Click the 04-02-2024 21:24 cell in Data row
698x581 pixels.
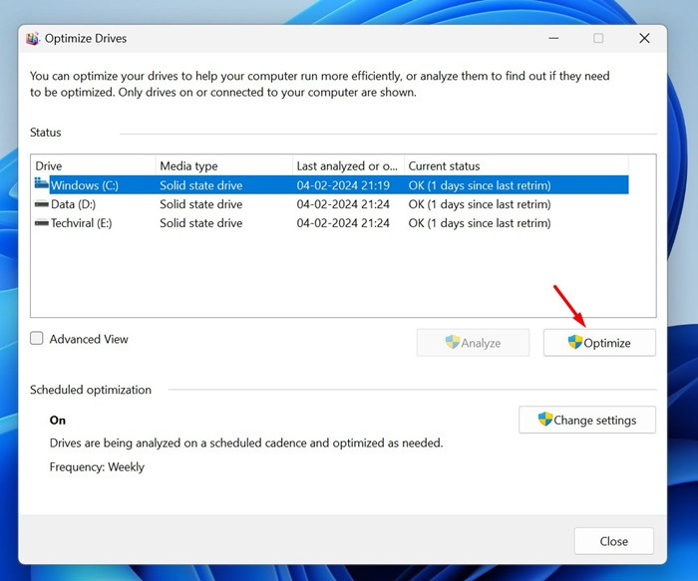click(343, 204)
